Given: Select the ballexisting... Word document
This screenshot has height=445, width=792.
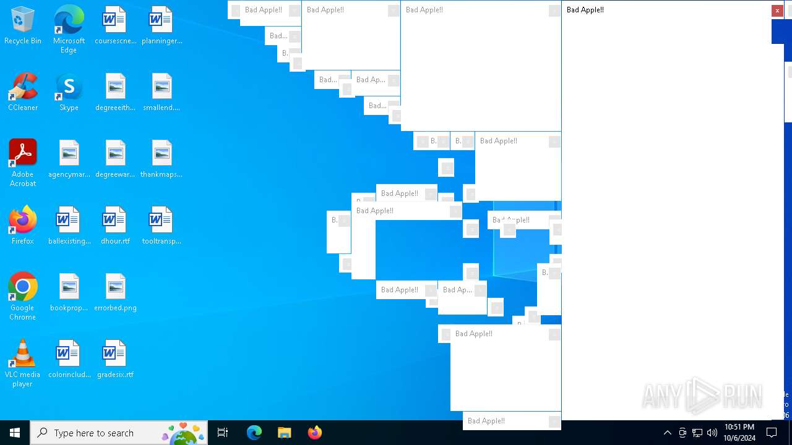Looking at the screenshot, I should [69, 226].
